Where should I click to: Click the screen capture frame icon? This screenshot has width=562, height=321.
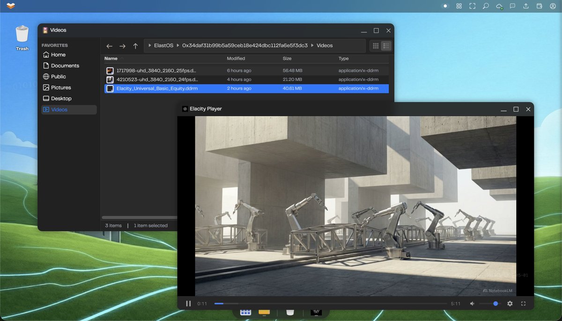coord(472,6)
